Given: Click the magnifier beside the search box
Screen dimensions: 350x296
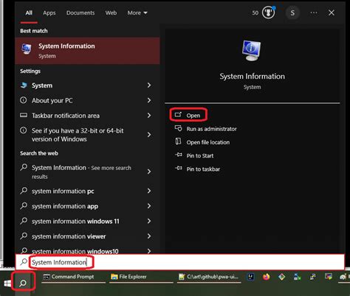Looking at the screenshot, I should tap(24, 262).
